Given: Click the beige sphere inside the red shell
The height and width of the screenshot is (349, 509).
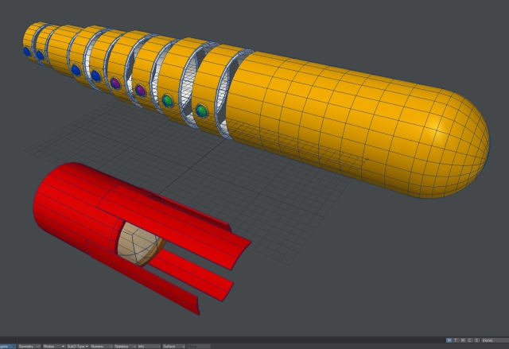Looking at the screenshot, I should (x=141, y=243).
